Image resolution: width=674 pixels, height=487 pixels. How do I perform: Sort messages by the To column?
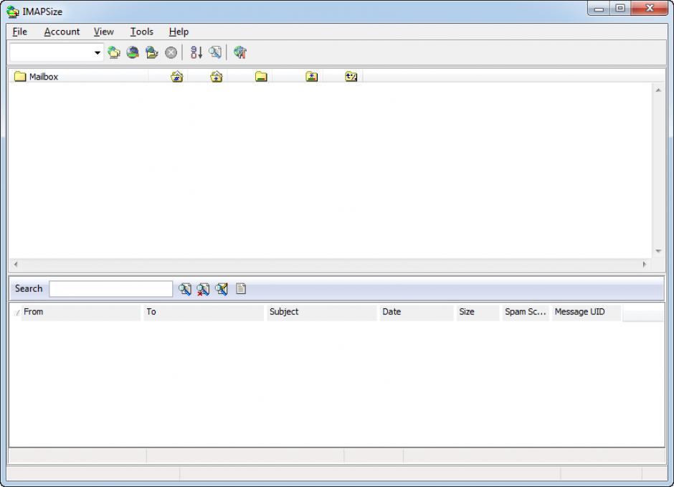coord(204,312)
